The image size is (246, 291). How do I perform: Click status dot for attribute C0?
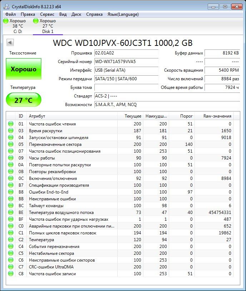pos(11,226)
